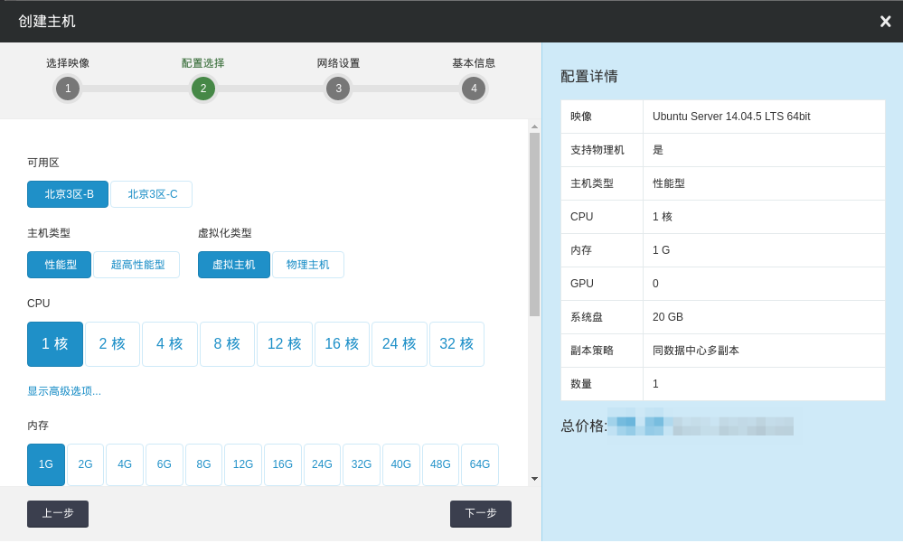Select virtualization type 虚拟主机
Screen dimensions: 903x543
coord(234,265)
